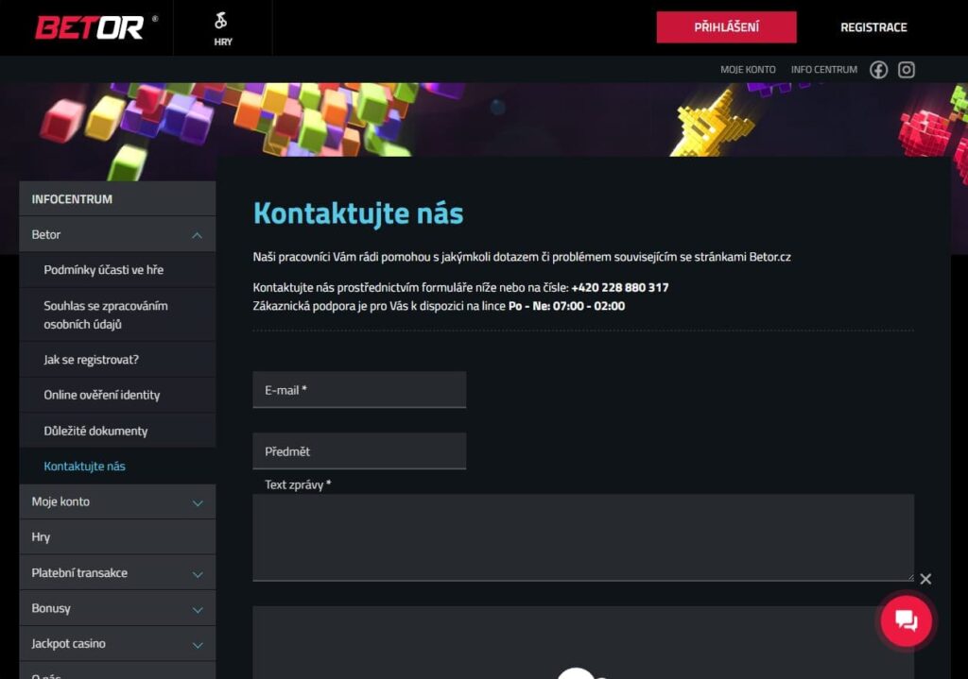Open Betor's Facebook page icon
Image resolution: width=968 pixels, height=679 pixels.
click(x=878, y=69)
